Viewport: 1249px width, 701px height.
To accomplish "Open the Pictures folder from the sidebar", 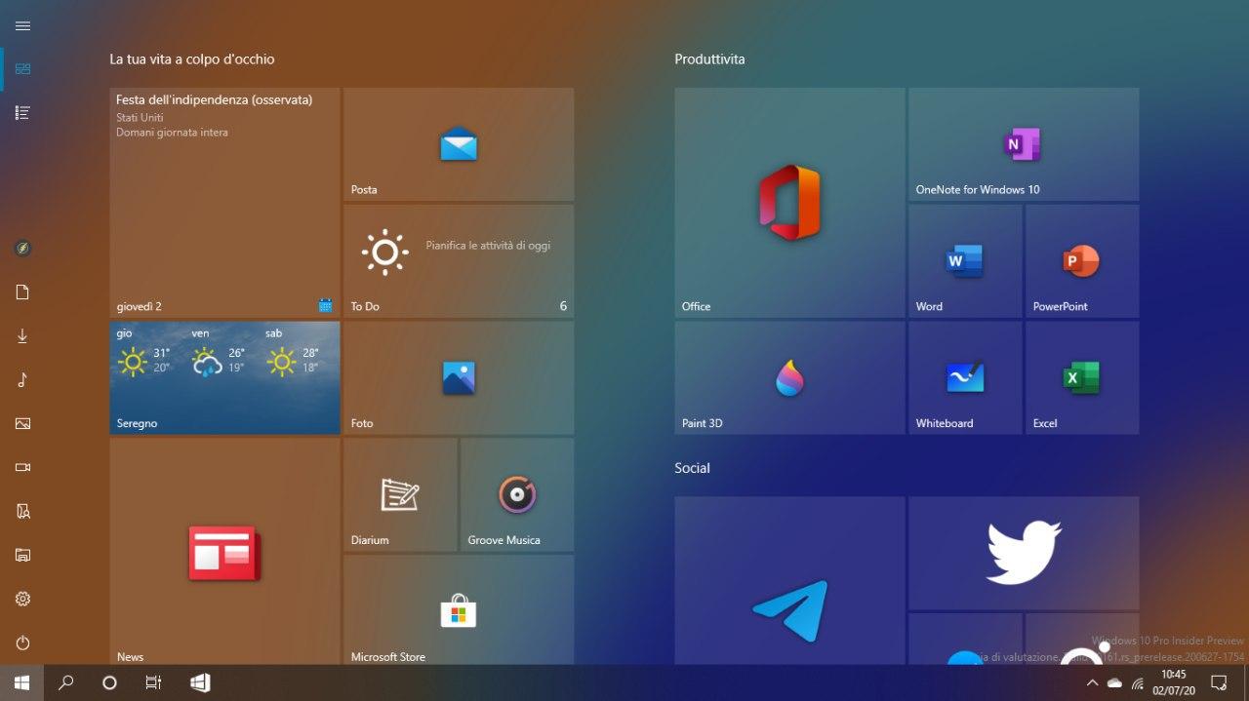I will (23, 424).
